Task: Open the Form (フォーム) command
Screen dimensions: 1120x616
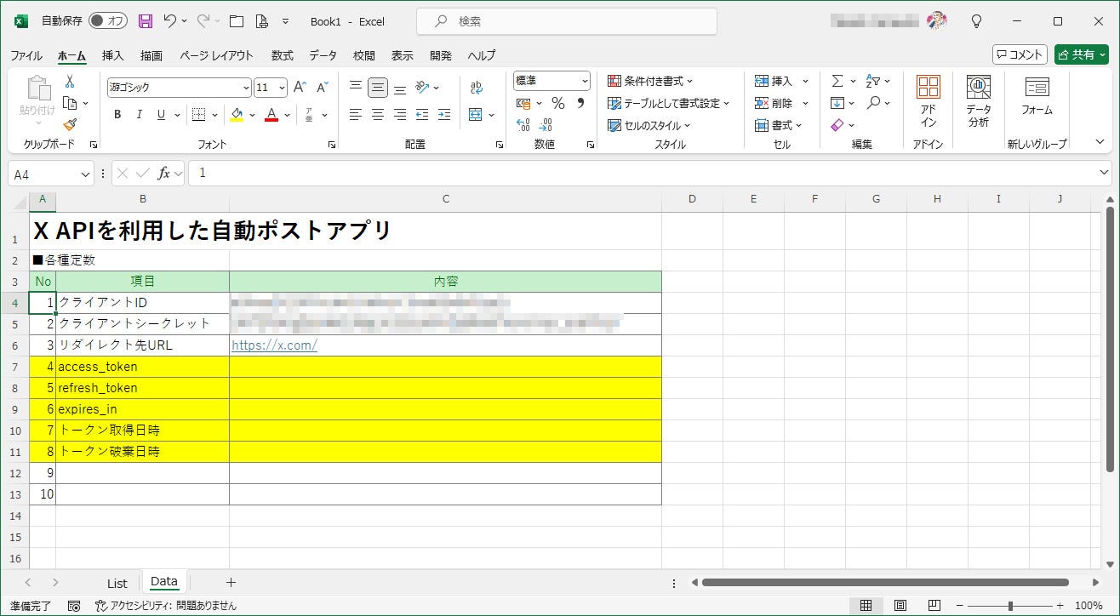Action: (1037, 95)
